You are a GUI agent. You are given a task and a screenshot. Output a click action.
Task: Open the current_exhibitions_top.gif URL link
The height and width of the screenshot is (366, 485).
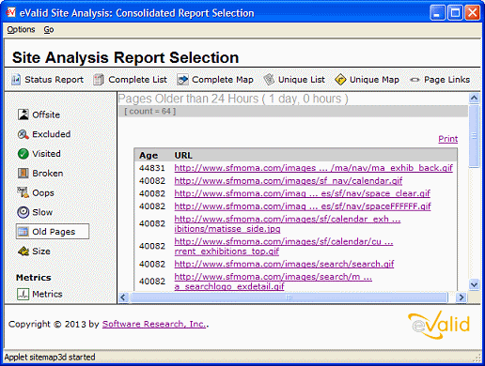pyautogui.click(x=284, y=246)
